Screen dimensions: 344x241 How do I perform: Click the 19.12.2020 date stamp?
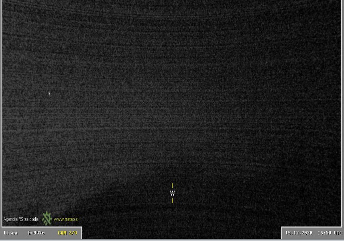[x=299, y=233]
